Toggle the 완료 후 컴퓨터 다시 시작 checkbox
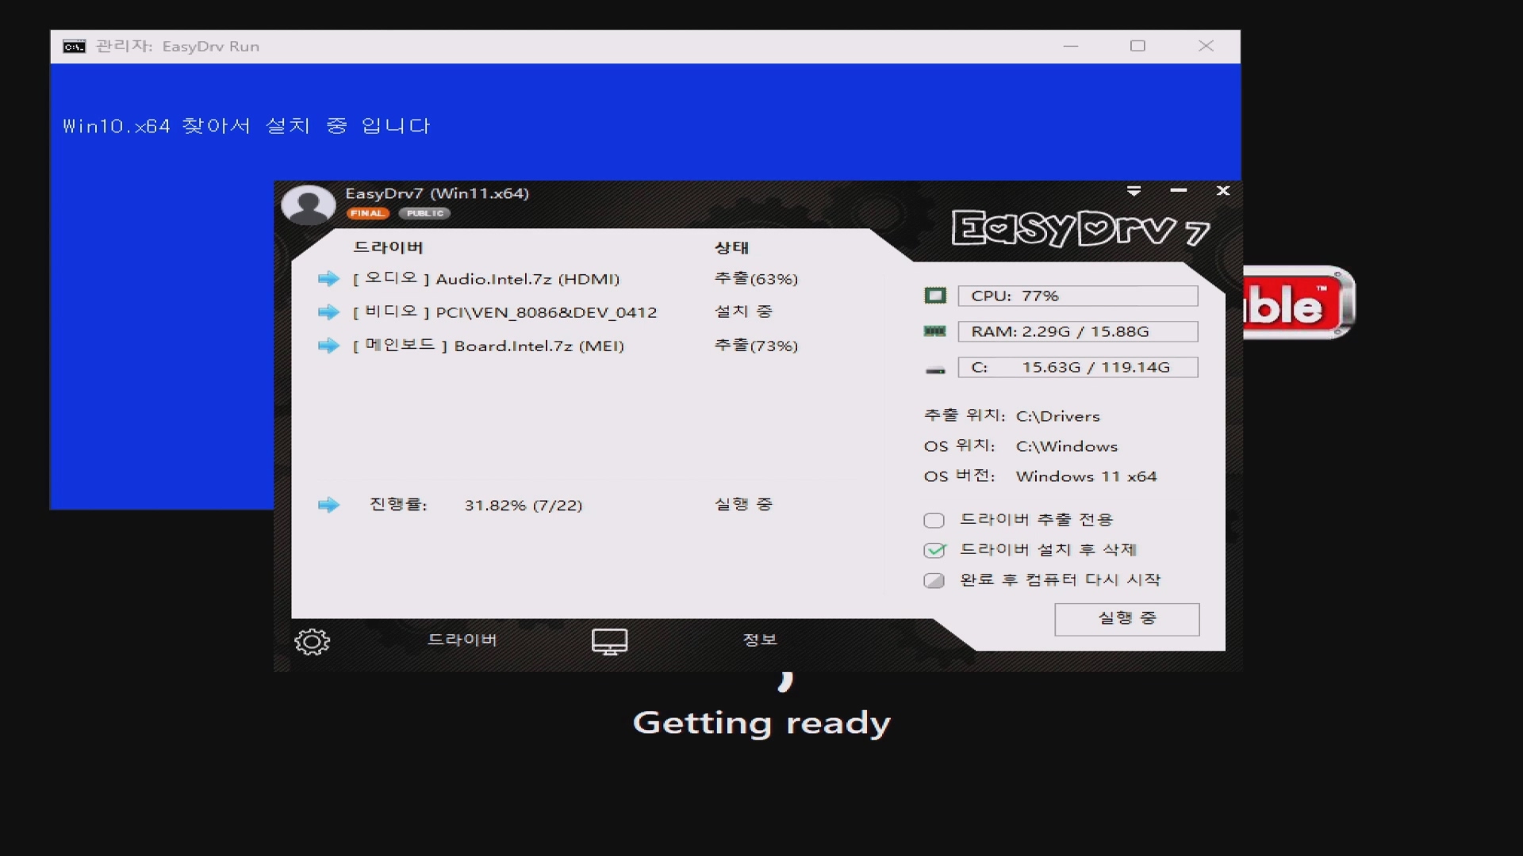This screenshot has width=1523, height=856. click(934, 580)
